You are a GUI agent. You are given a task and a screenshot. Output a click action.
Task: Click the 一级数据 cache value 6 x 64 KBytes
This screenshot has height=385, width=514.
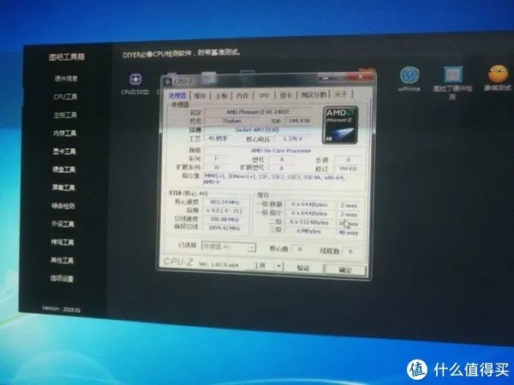[x=309, y=204]
